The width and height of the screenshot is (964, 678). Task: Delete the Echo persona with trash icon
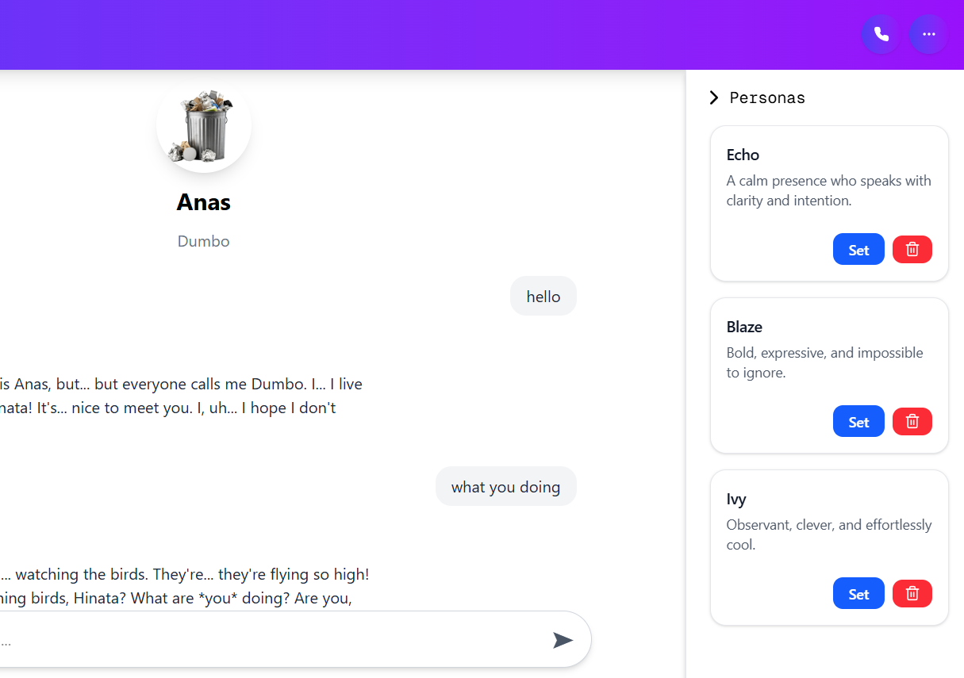coord(912,250)
